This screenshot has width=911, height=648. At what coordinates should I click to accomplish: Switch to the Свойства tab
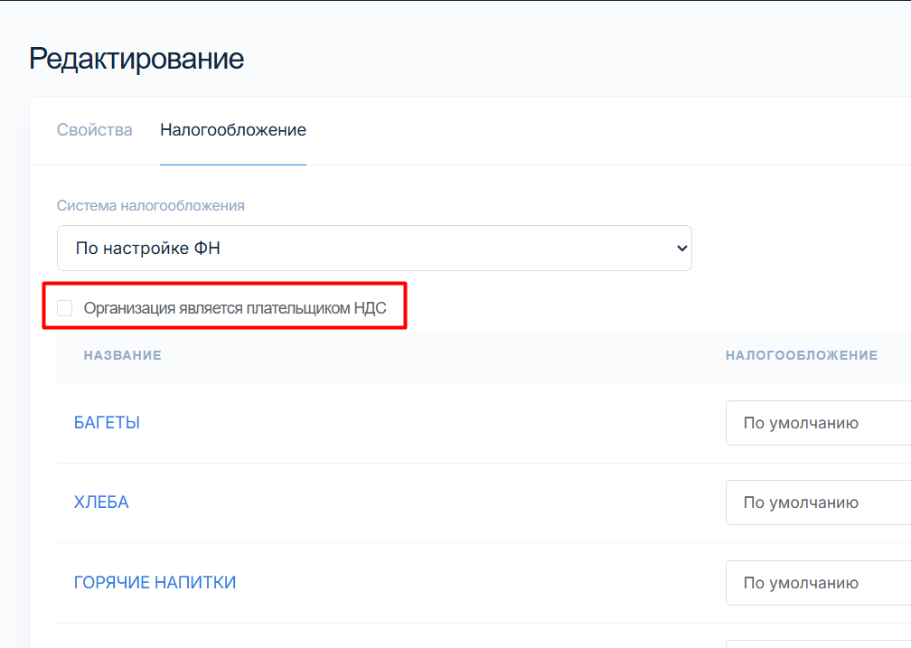[94, 130]
